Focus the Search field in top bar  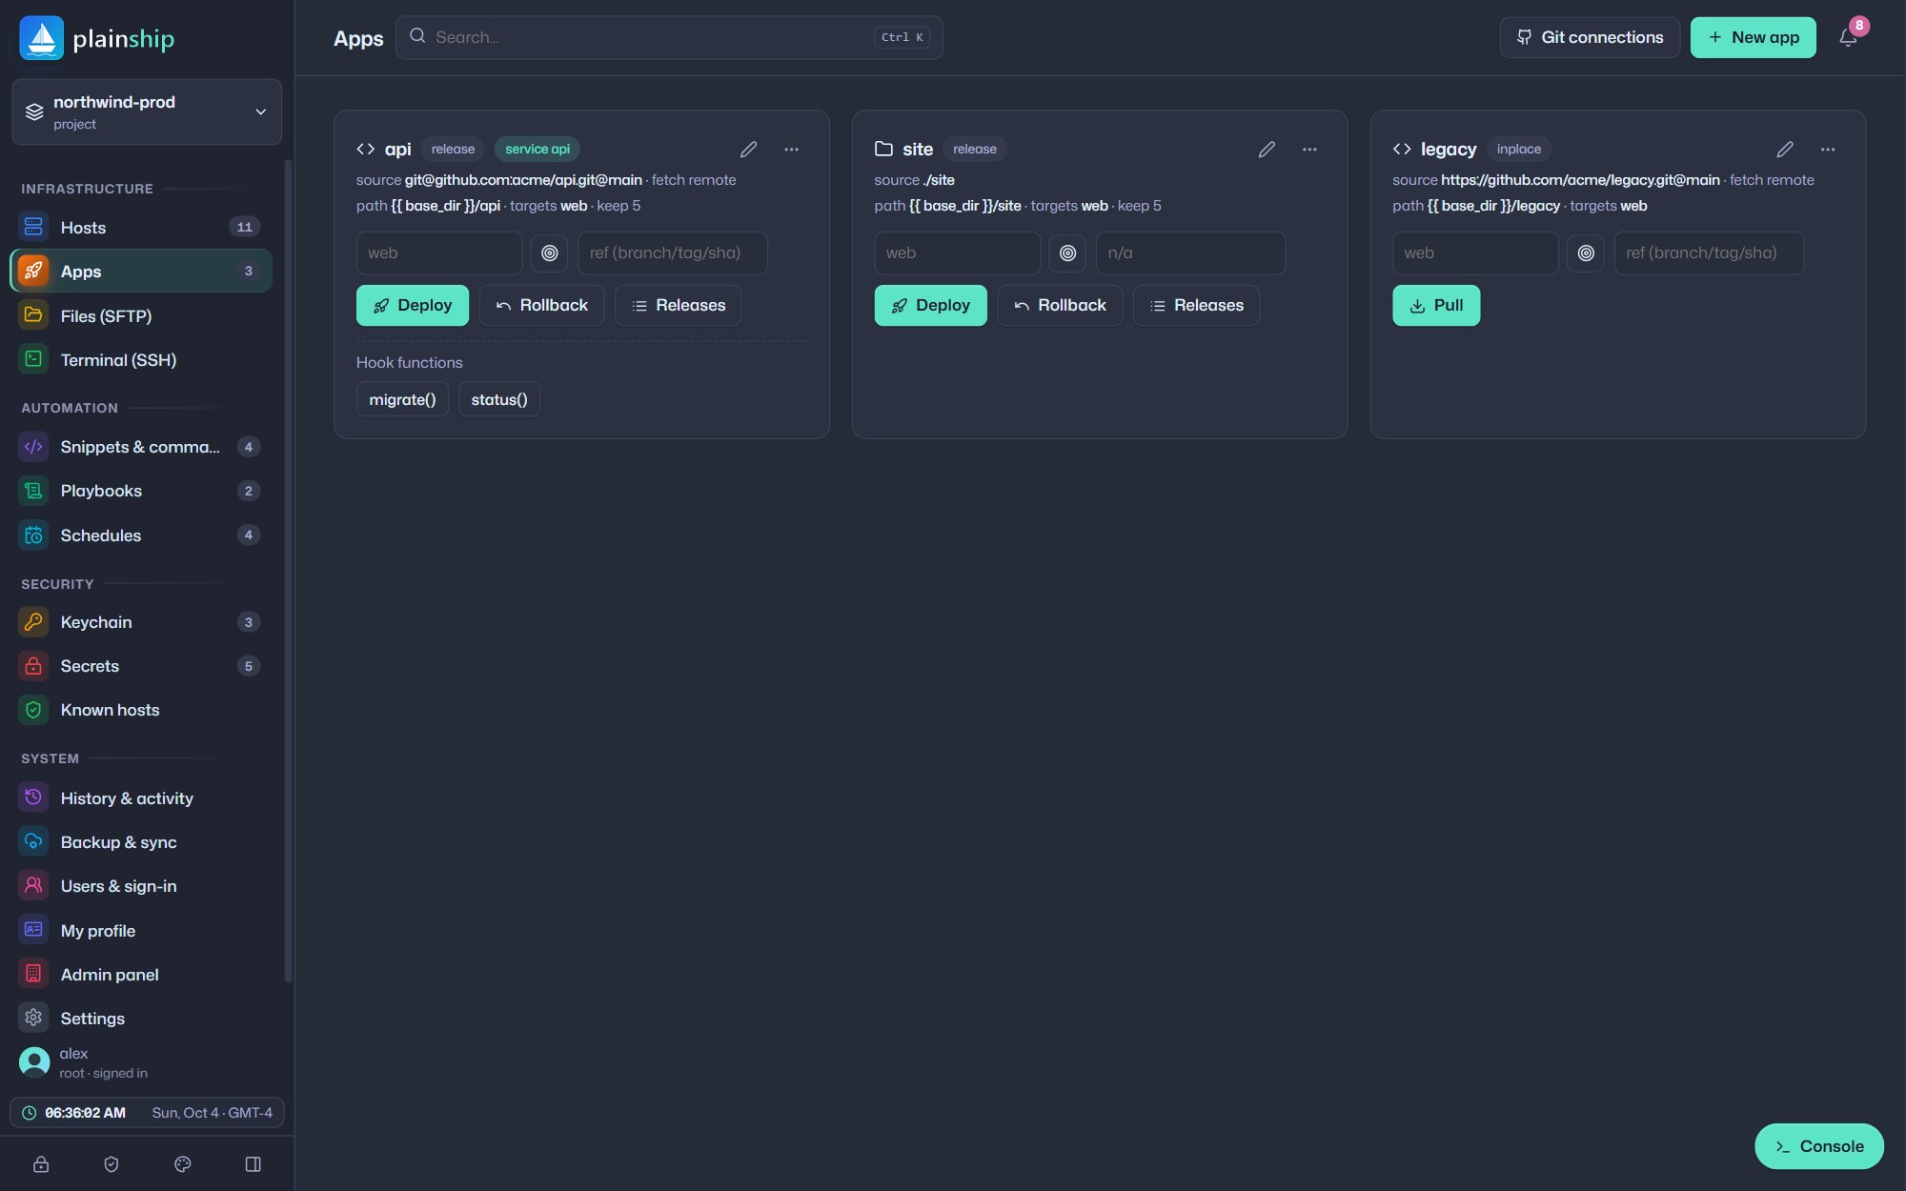point(669,37)
